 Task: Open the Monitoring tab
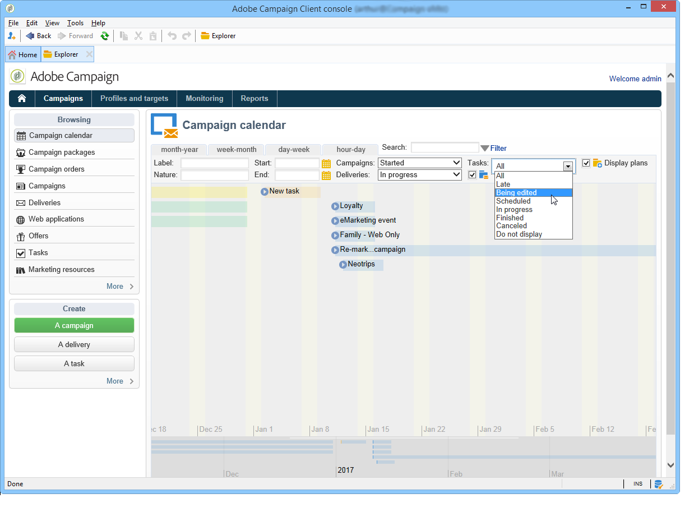pyautogui.click(x=205, y=98)
